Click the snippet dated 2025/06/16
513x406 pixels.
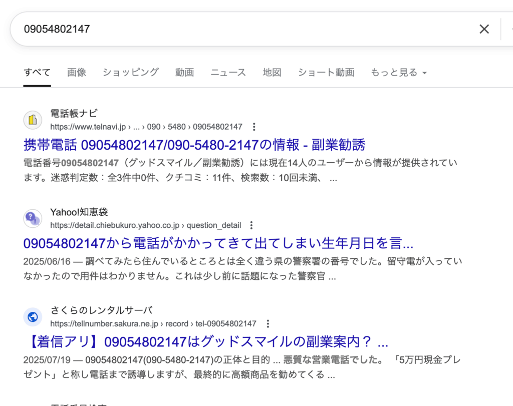click(243, 269)
